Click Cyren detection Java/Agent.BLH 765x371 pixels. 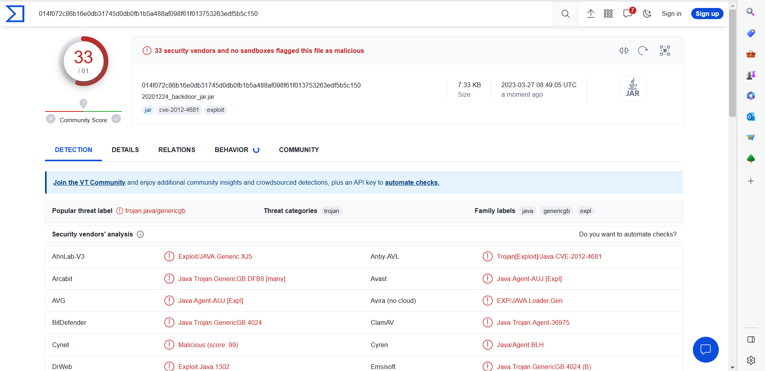[520, 345]
